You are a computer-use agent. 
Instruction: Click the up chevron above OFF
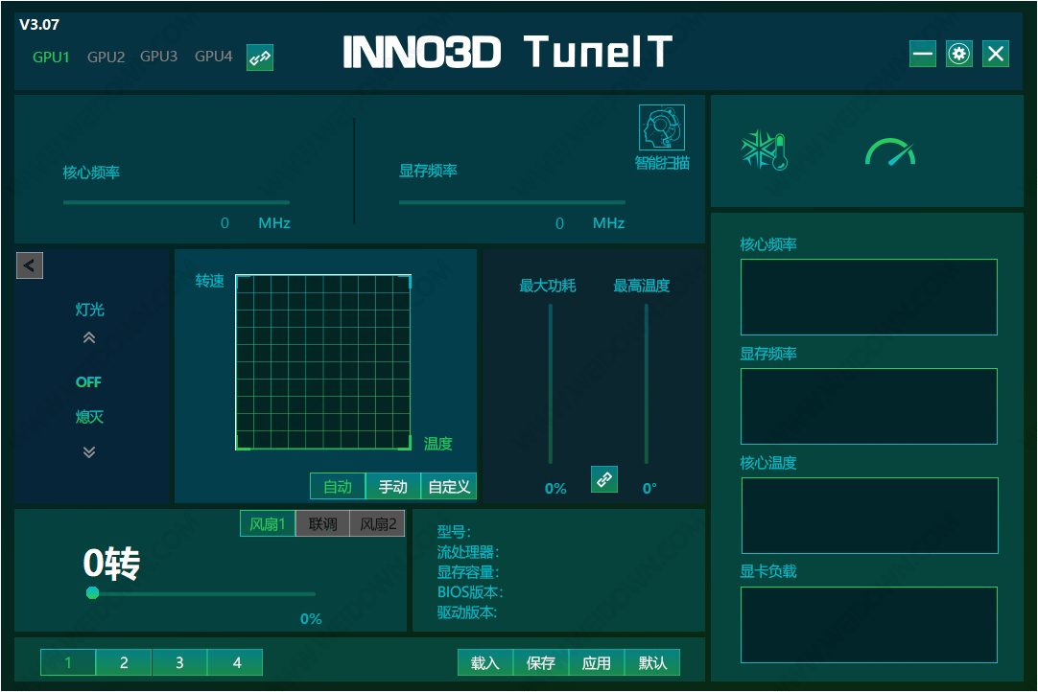[x=88, y=338]
